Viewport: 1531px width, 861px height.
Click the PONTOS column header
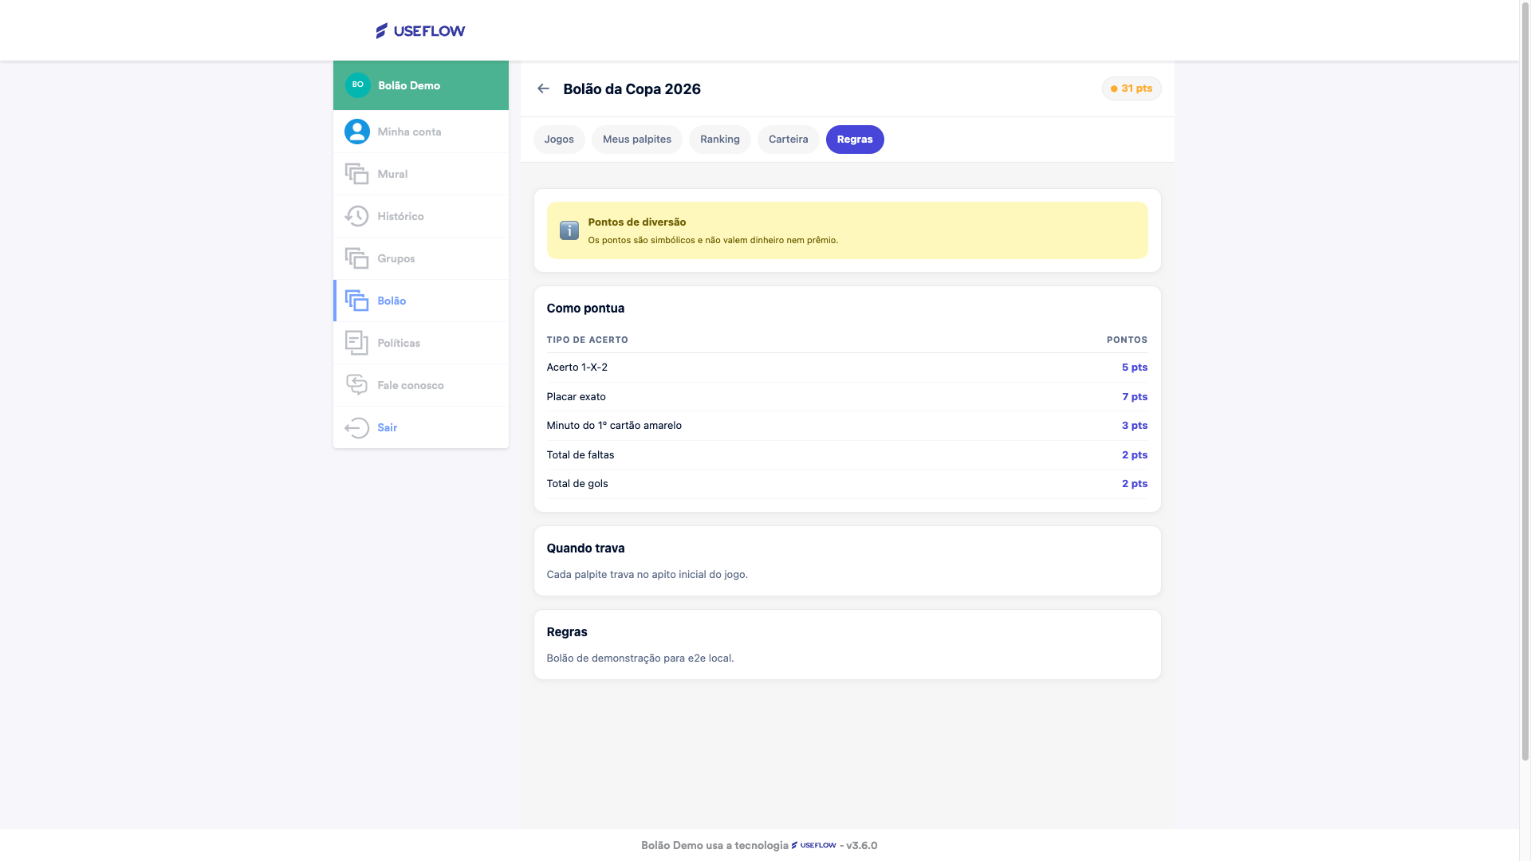point(1127,340)
